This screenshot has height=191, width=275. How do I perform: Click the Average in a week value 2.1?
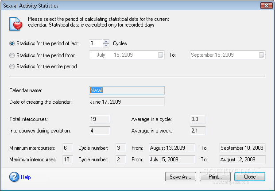[198, 131]
